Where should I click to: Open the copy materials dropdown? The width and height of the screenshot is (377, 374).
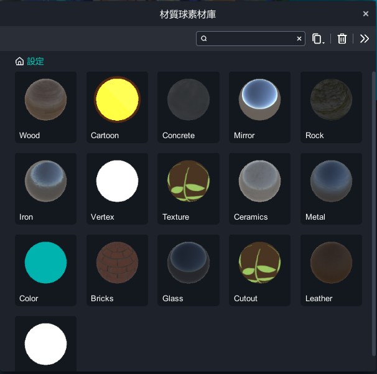pos(318,39)
